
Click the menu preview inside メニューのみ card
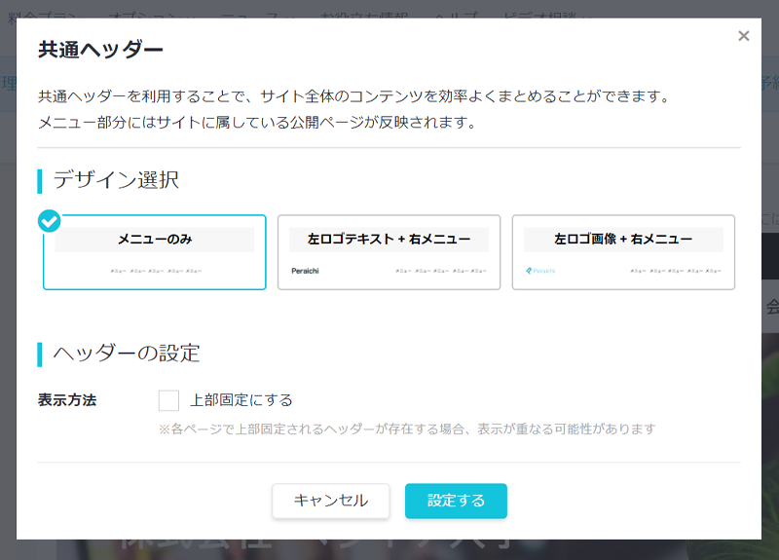pos(155,271)
